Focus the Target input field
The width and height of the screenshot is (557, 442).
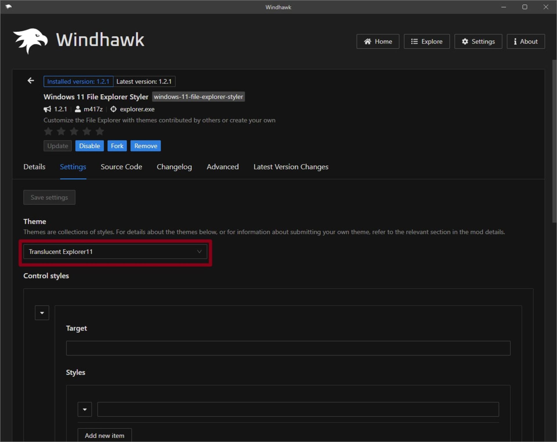288,348
